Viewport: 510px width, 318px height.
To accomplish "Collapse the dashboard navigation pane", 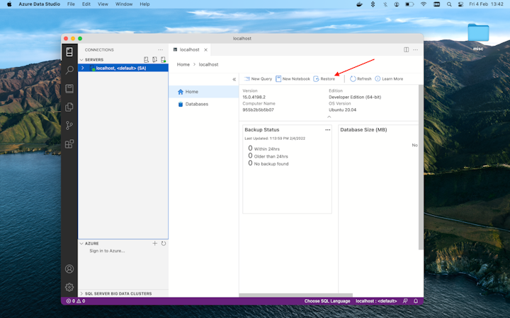I will click(234, 79).
